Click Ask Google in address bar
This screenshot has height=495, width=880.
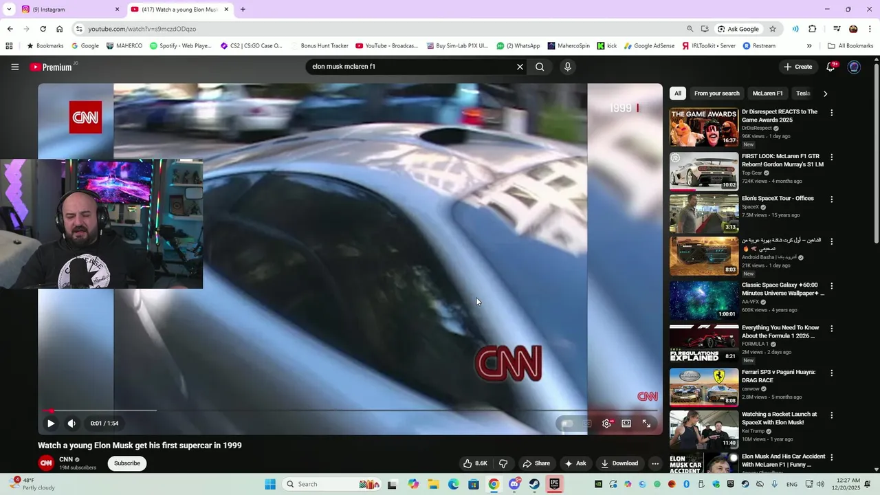click(x=738, y=29)
